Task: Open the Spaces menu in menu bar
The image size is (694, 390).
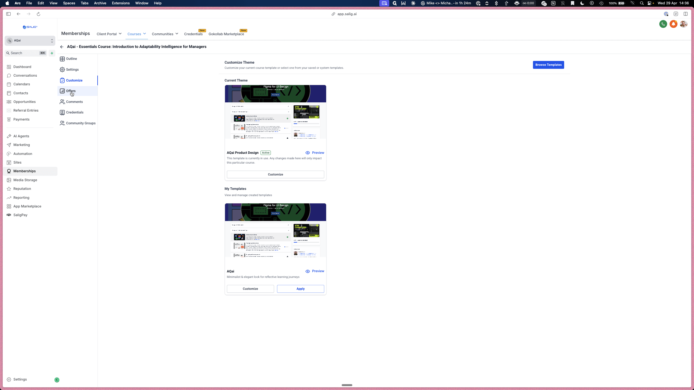Action: [x=69, y=3]
